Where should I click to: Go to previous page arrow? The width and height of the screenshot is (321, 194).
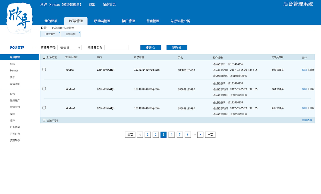point(140,135)
